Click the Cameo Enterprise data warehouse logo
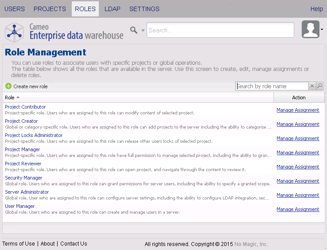Viewport: 327px width, 250px height. pos(64,31)
